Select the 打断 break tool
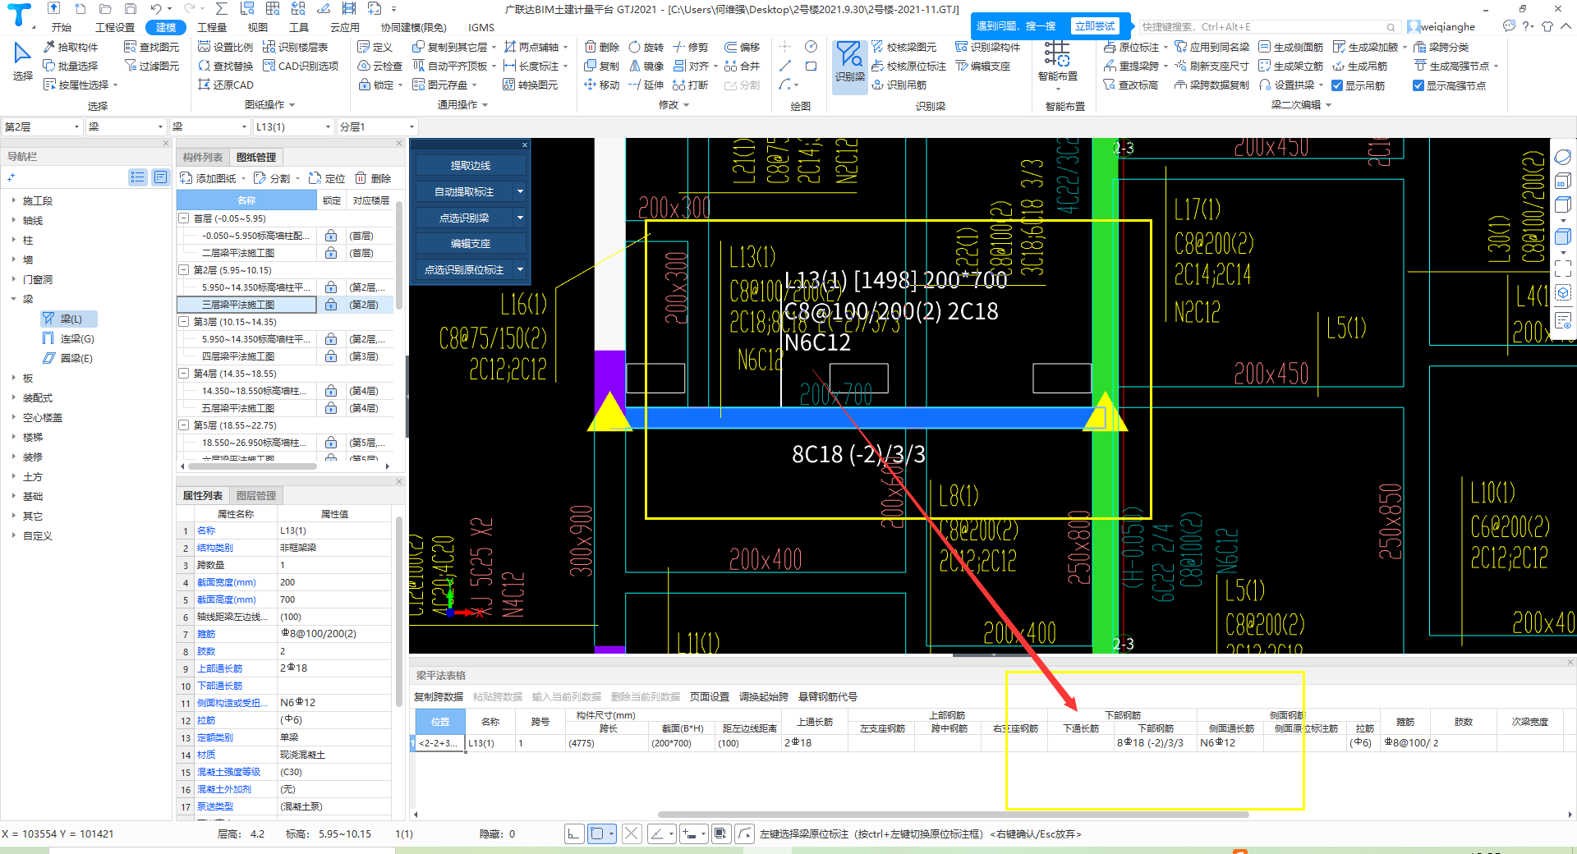 (691, 85)
